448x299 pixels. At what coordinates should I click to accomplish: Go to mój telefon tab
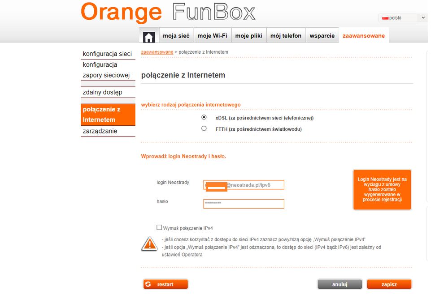[286, 35]
